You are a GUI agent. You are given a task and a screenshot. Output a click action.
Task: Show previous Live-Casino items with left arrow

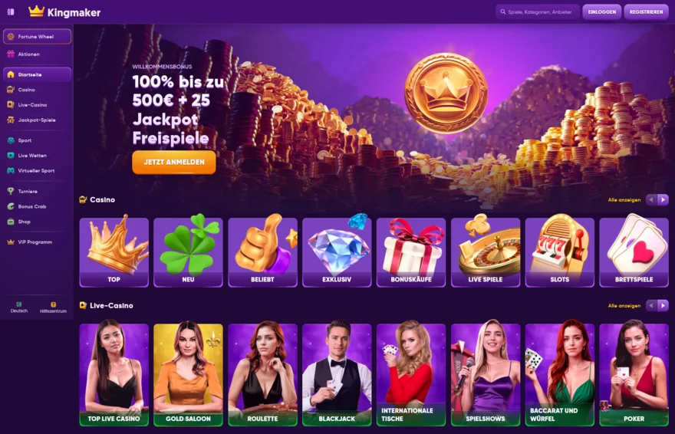tap(651, 305)
